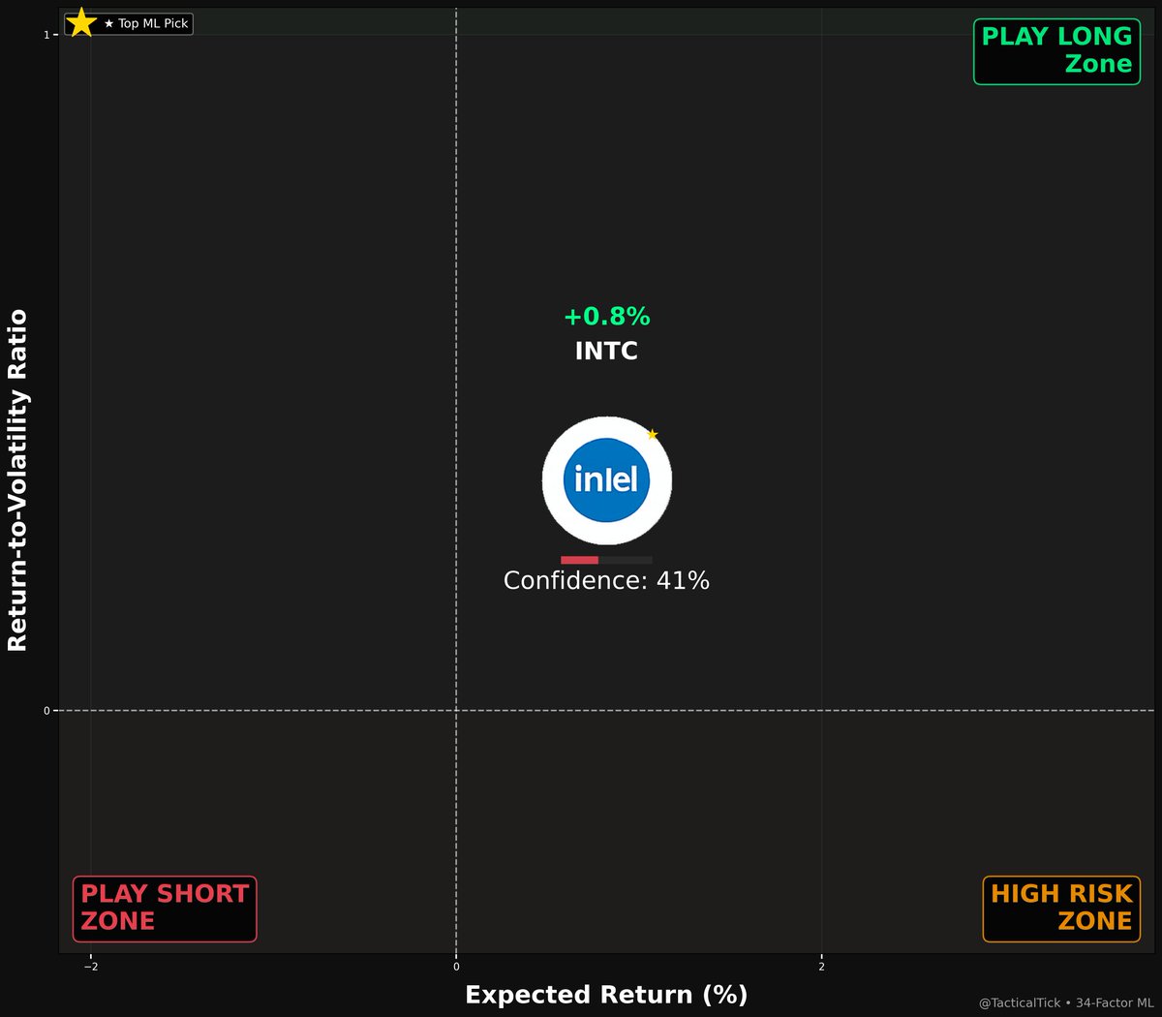
Task: Click the large gold star in the legend
Action: tap(81, 22)
